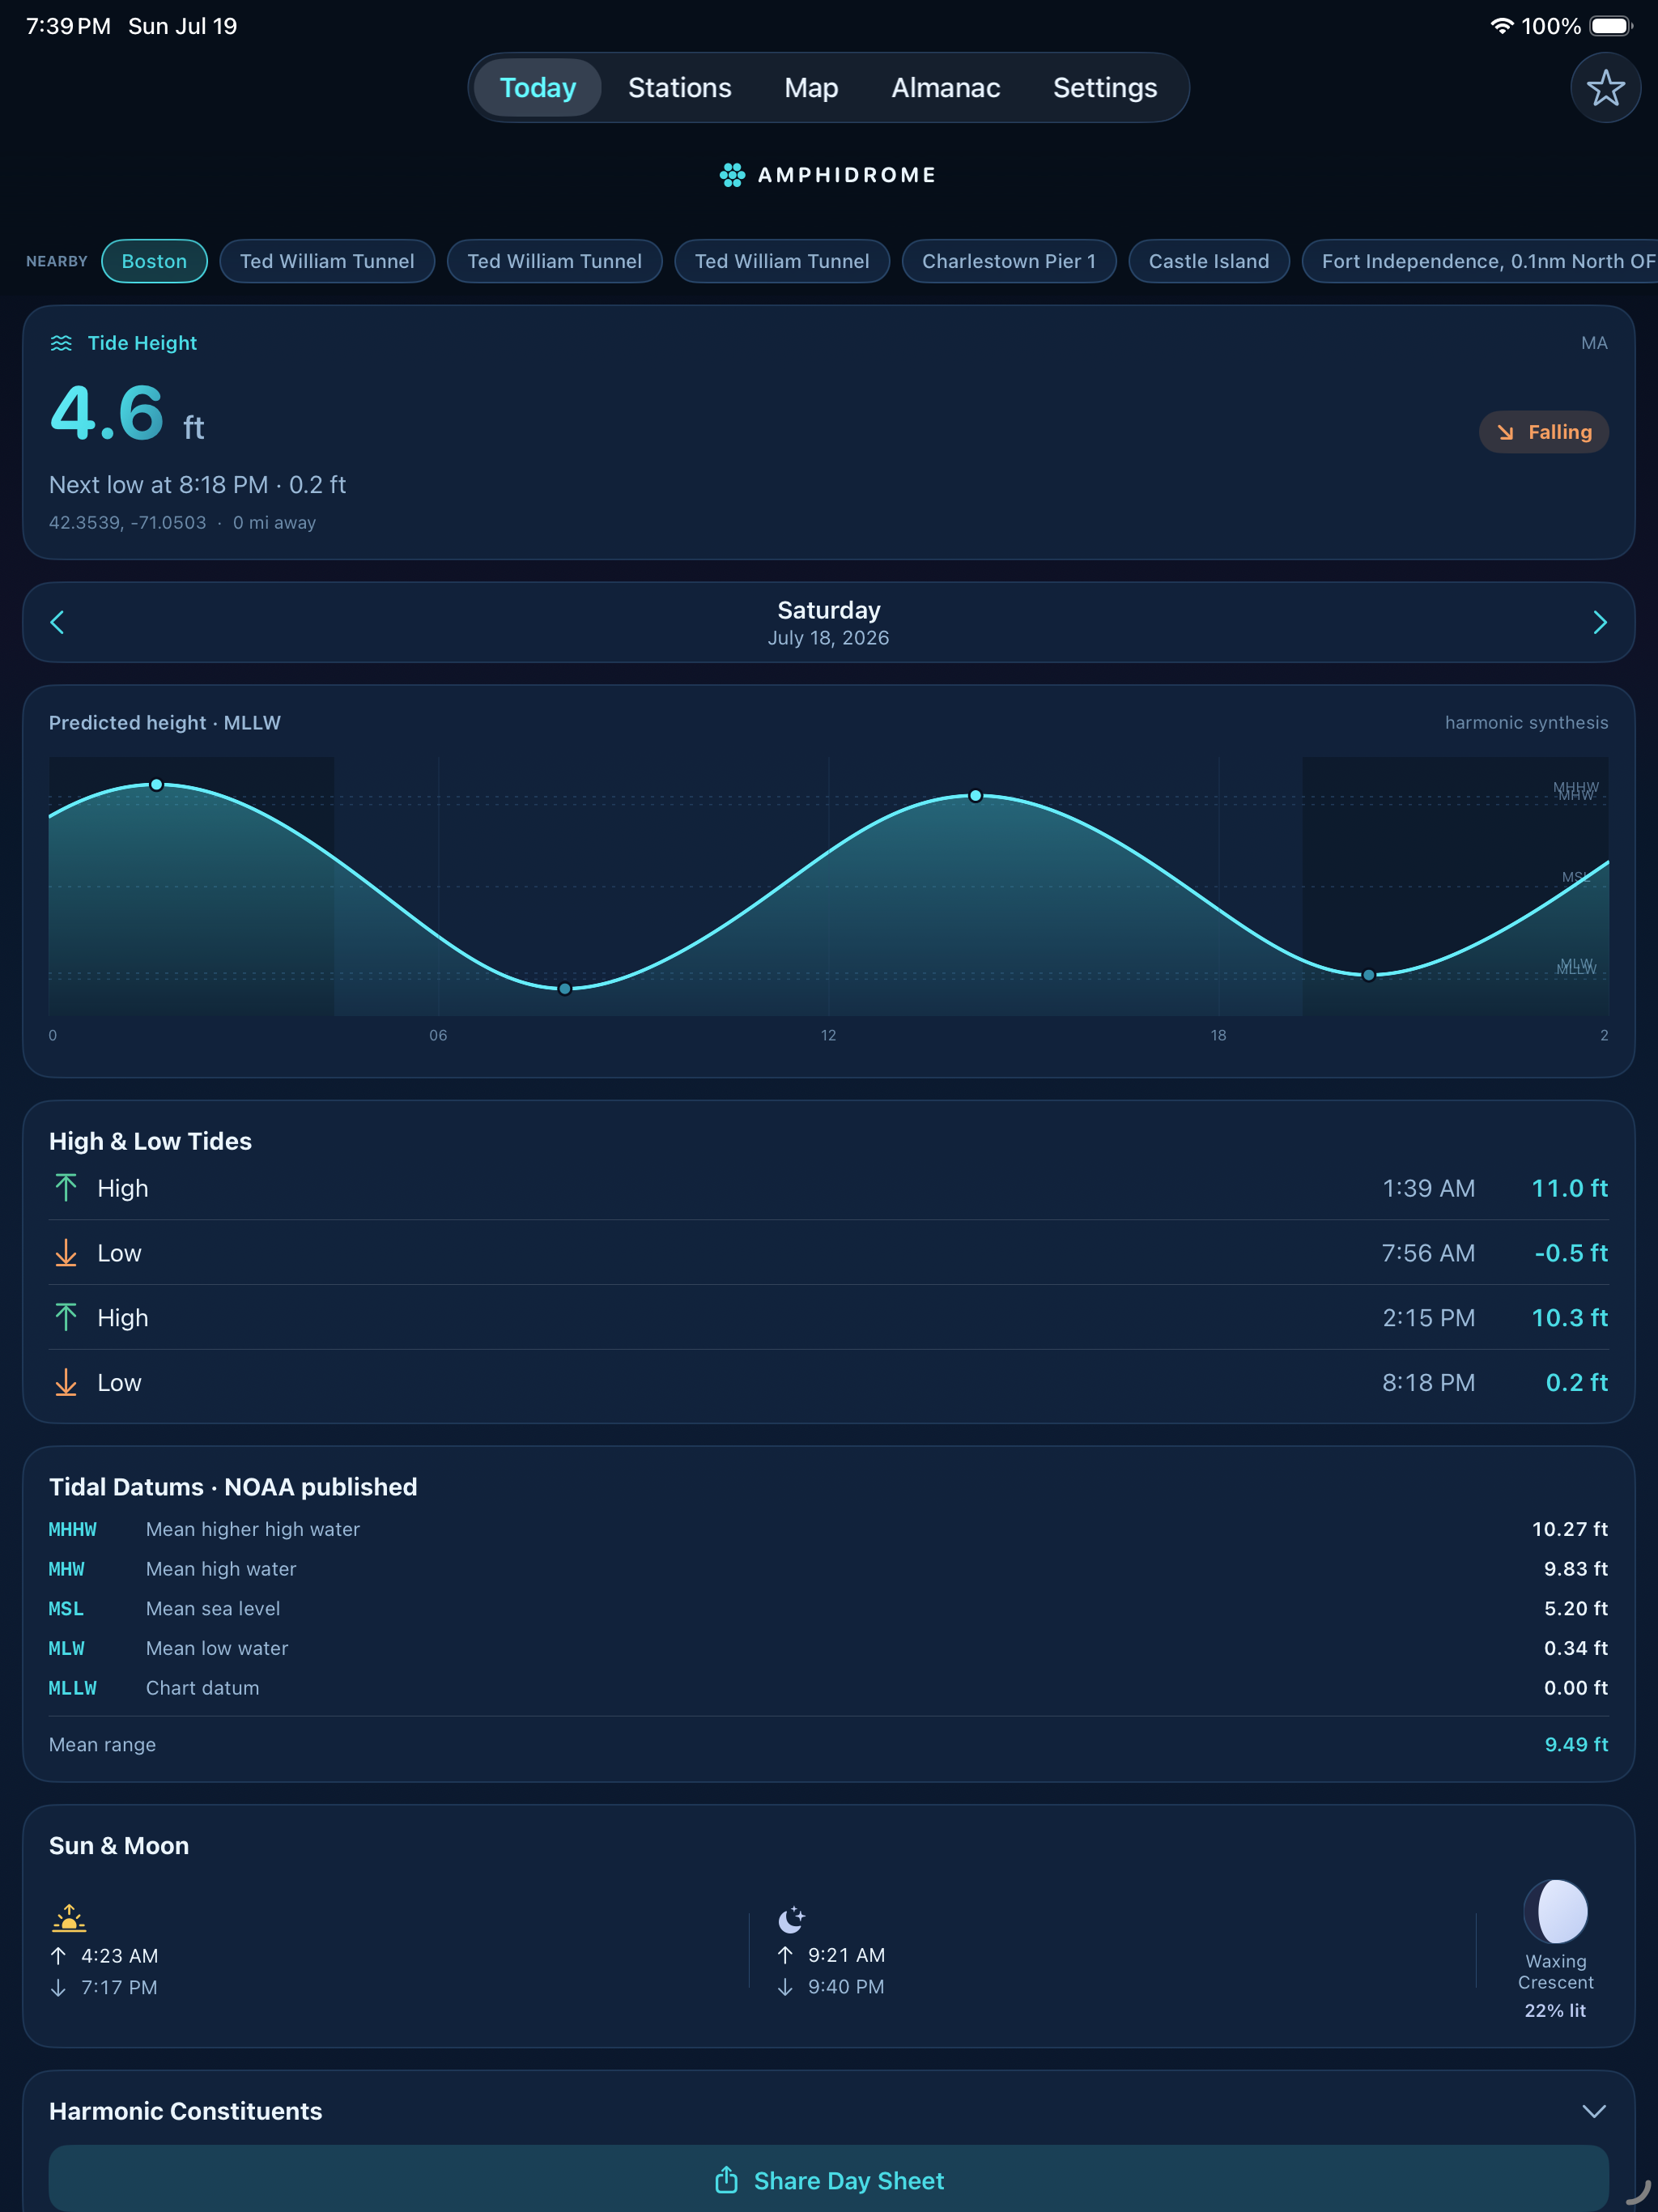
Task: Click the battery status icon
Action: 1610,26
